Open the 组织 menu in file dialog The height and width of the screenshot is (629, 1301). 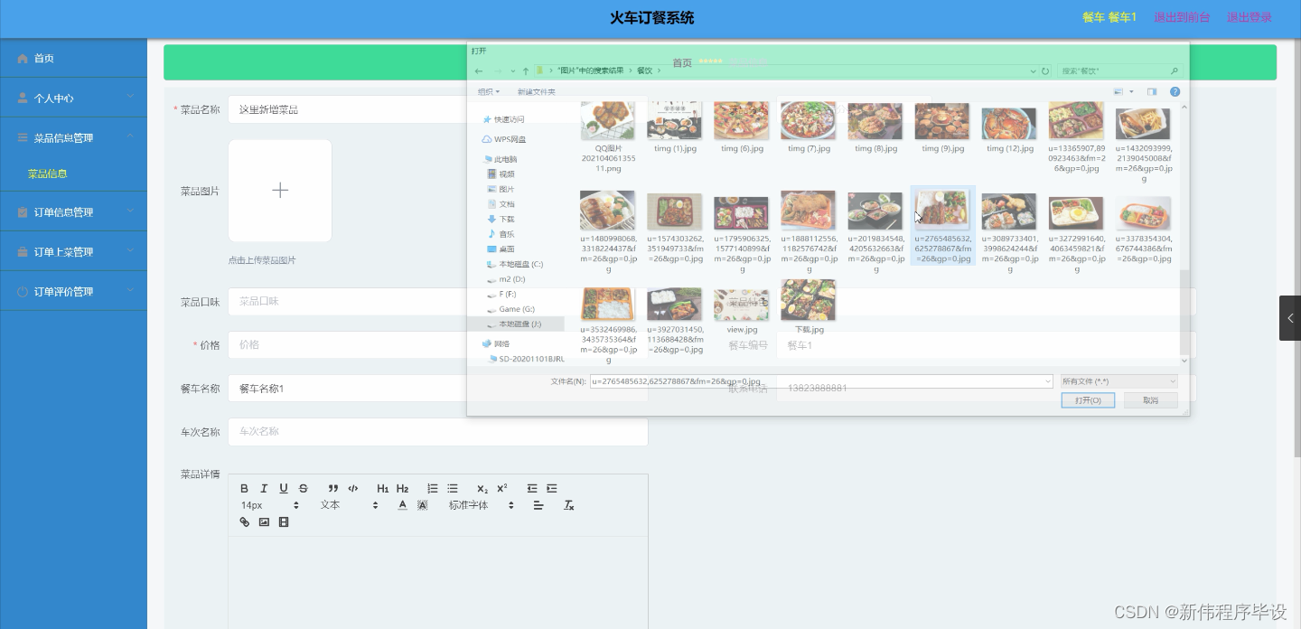[x=489, y=92]
